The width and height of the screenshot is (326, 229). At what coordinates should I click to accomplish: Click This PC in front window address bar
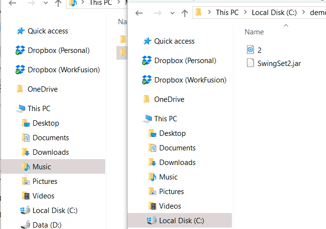point(227,13)
